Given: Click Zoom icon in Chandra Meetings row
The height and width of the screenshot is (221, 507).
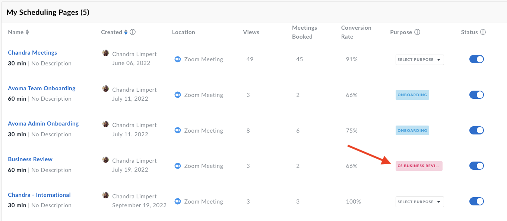Looking at the screenshot, I should [178, 59].
